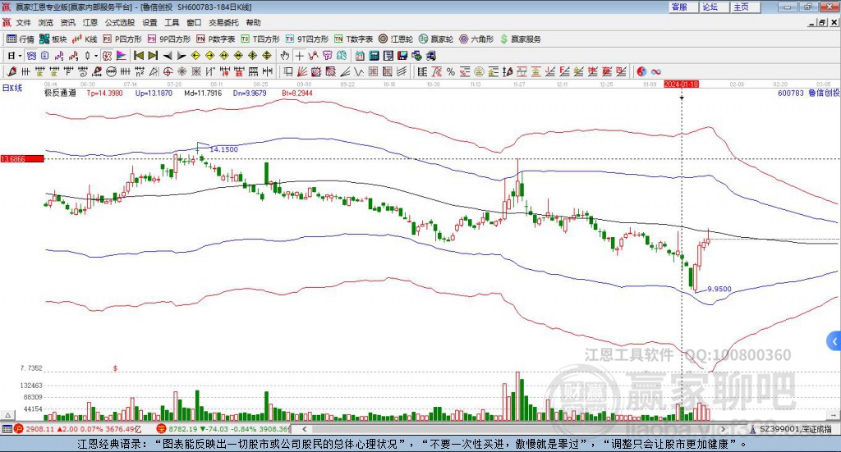Open the P数字表 tool
Image resolution: width=841 pixels, height=452 pixels.
click(216, 39)
